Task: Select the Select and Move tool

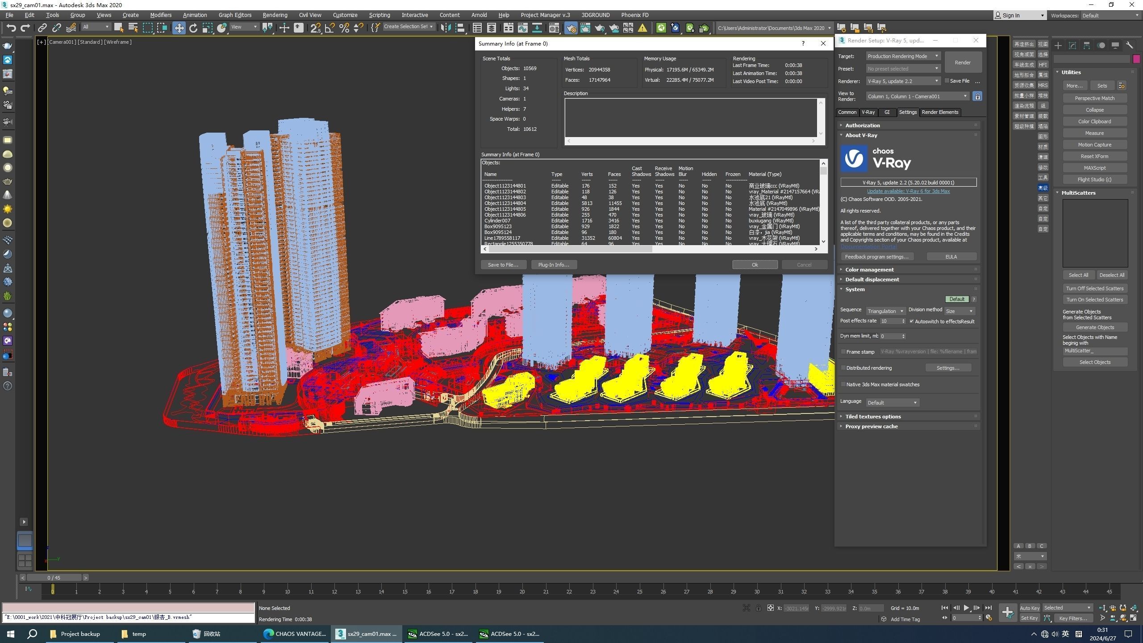Action: (179, 28)
